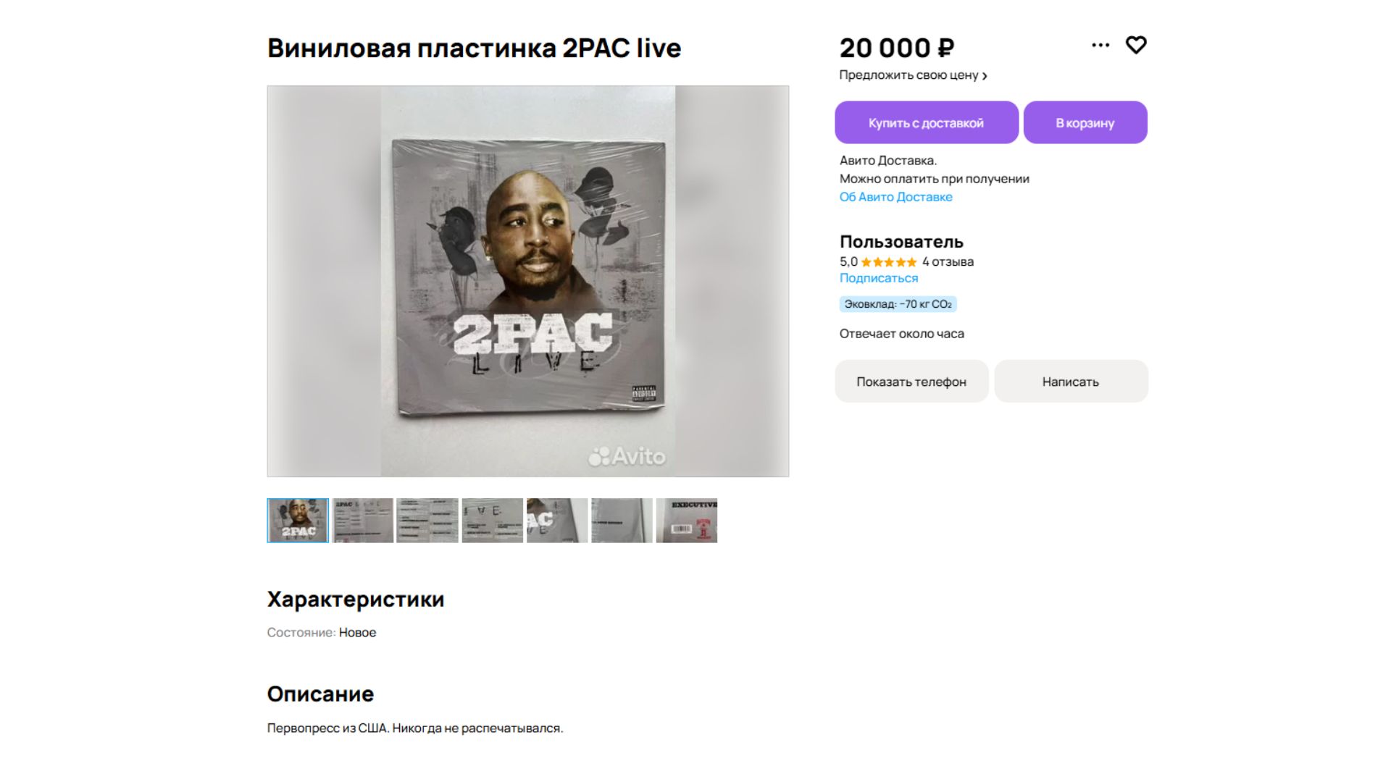Click 'Купить с доставкой' button
The width and height of the screenshot is (1391, 782).
[927, 122]
